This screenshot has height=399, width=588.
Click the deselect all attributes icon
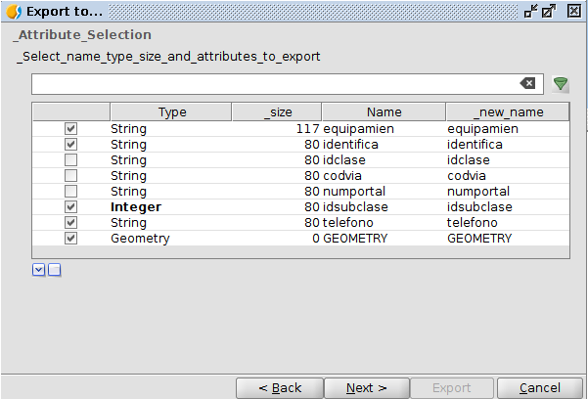click(x=55, y=270)
